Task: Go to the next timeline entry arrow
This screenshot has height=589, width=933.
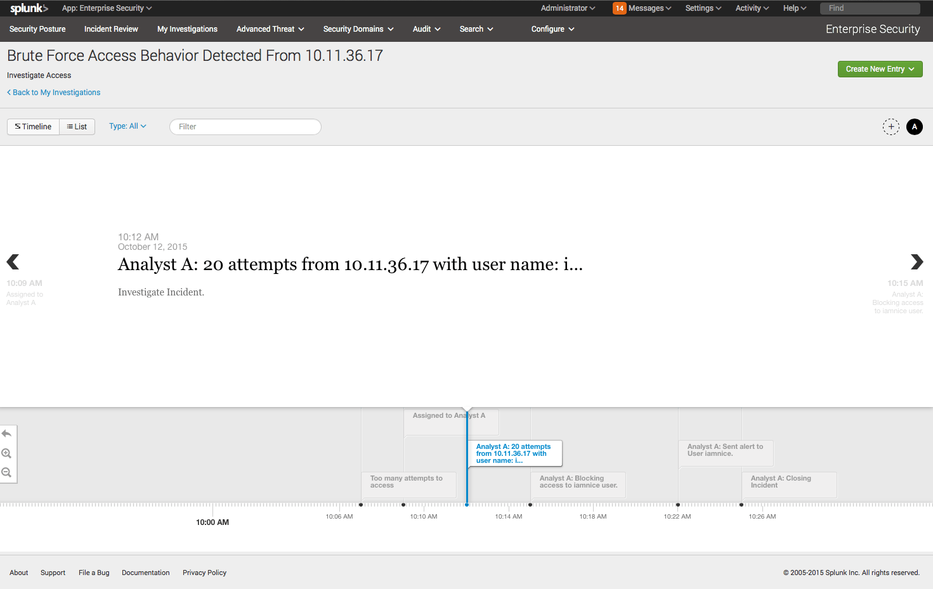Action: coord(917,262)
